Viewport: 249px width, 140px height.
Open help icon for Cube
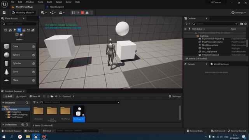(33, 47)
